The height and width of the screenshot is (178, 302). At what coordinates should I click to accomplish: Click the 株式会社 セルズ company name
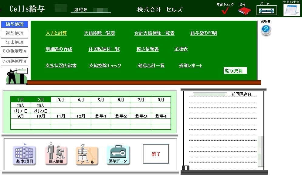point(160,10)
